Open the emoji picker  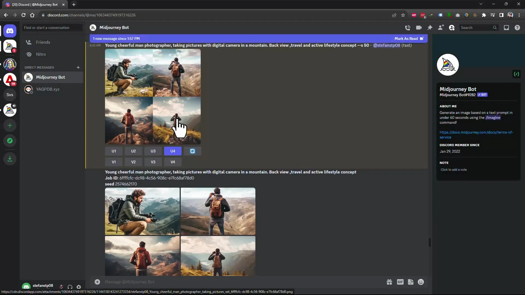point(421,282)
